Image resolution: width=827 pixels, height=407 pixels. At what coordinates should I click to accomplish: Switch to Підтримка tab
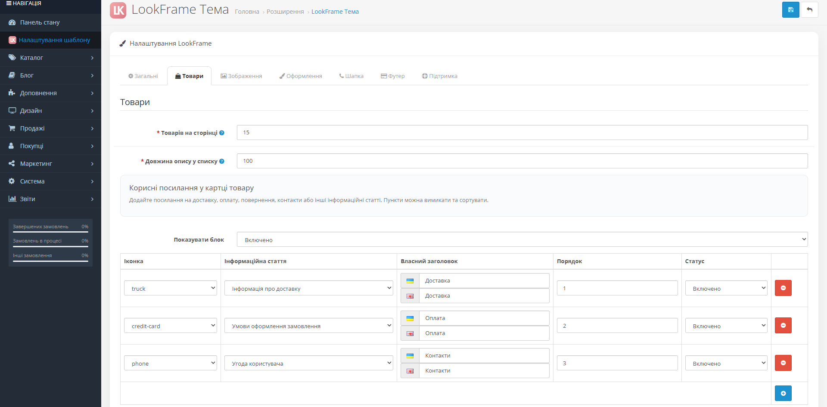pyautogui.click(x=439, y=76)
